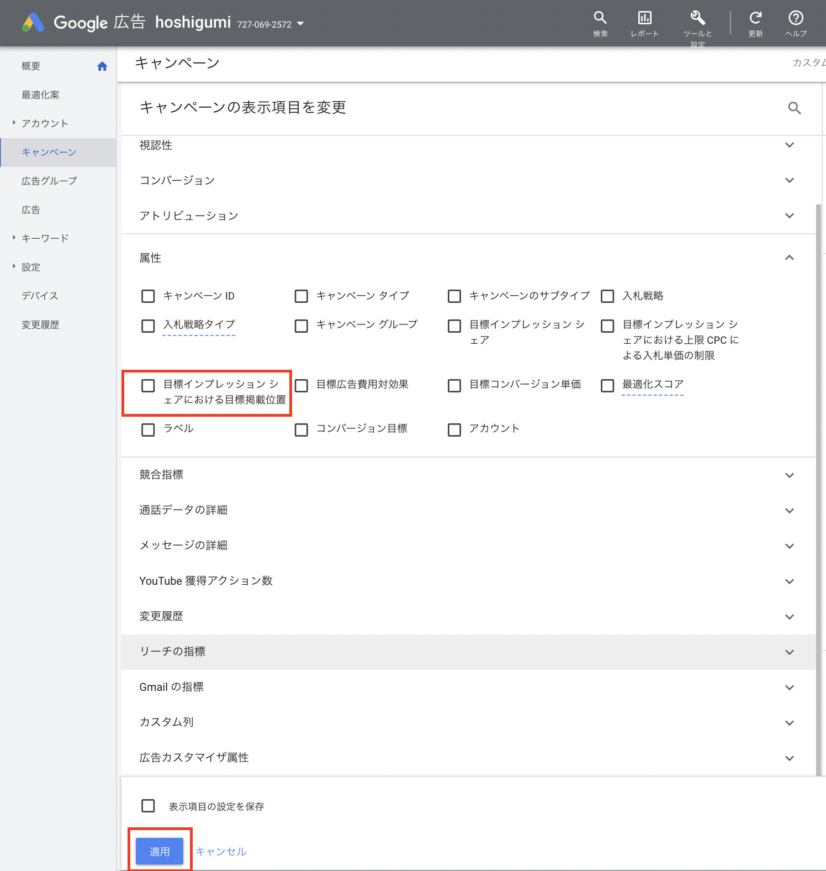Open the Reports (レポート) icon
The image size is (826, 871).
(644, 18)
